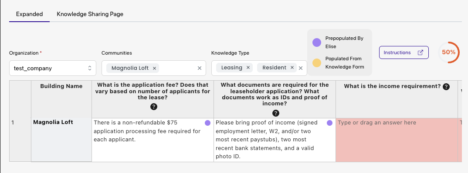The image size is (468, 173).
Task: Clear all selected Knowledge Types
Action: (x=301, y=68)
